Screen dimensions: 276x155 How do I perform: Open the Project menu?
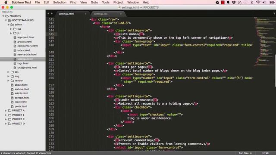point(118,2)
